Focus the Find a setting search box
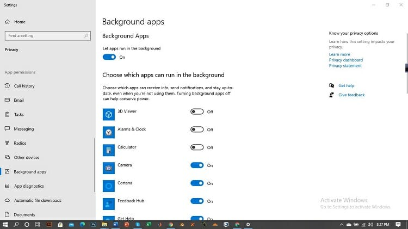This screenshot has height=229, width=408. (48, 36)
